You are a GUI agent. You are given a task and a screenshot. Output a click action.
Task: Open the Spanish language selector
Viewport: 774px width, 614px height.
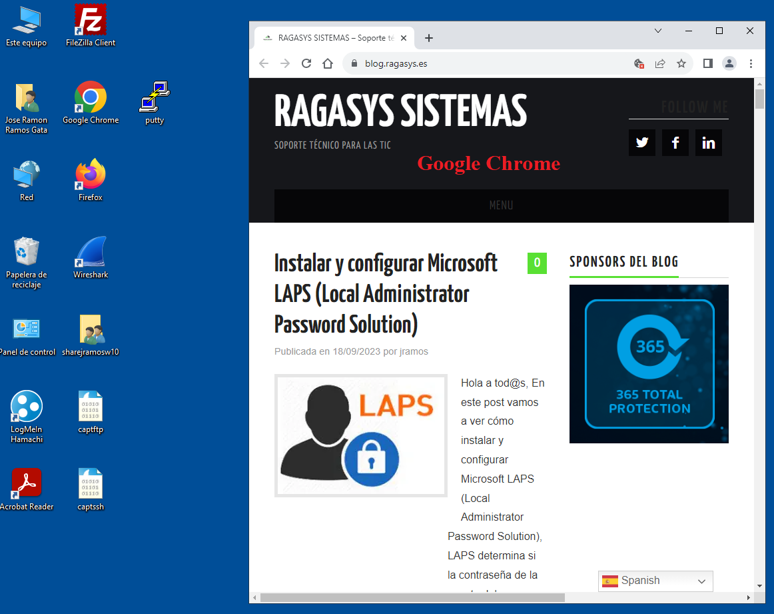[655, 581]
